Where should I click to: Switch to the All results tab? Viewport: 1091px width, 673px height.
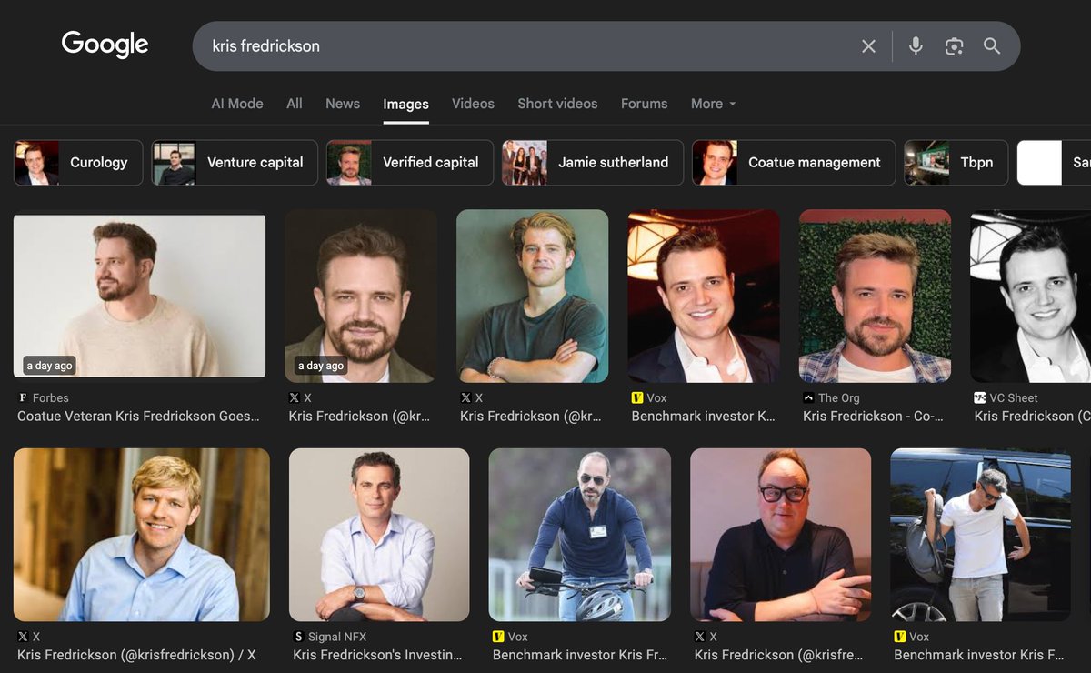click(295, 104)
